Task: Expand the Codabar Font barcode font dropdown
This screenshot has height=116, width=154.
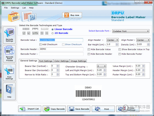Action: pyautogui.click(x=131, y=31)
